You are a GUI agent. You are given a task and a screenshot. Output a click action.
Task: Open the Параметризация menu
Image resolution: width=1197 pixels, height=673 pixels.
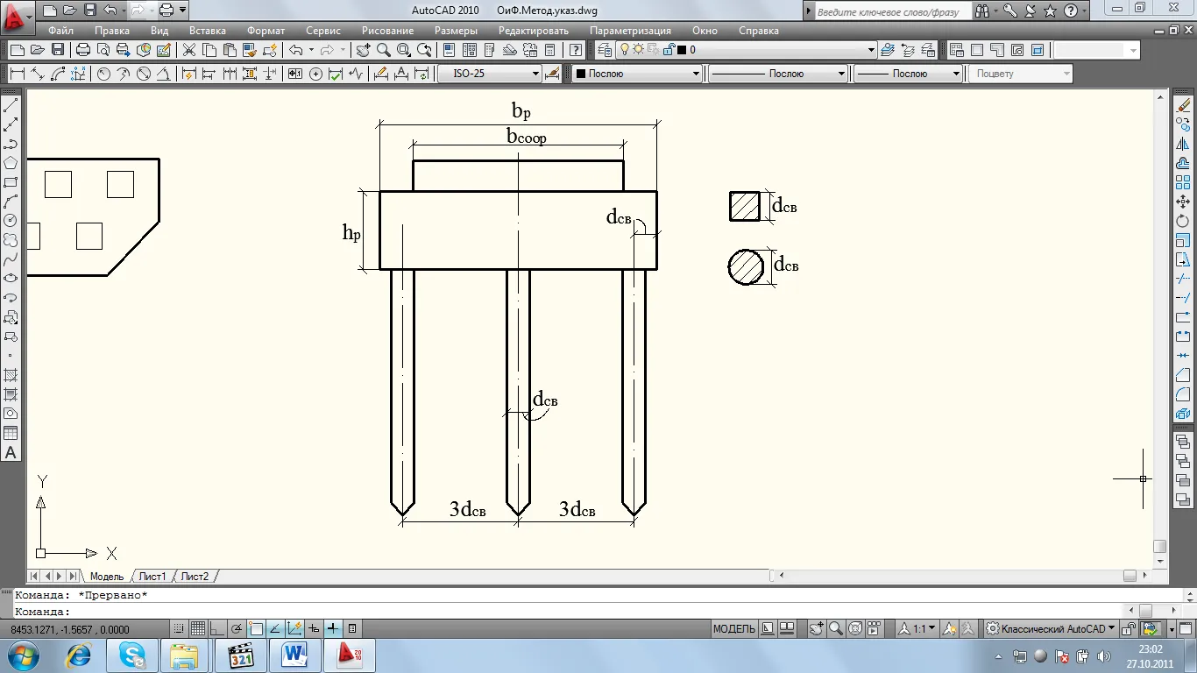(x=632, y=30)
